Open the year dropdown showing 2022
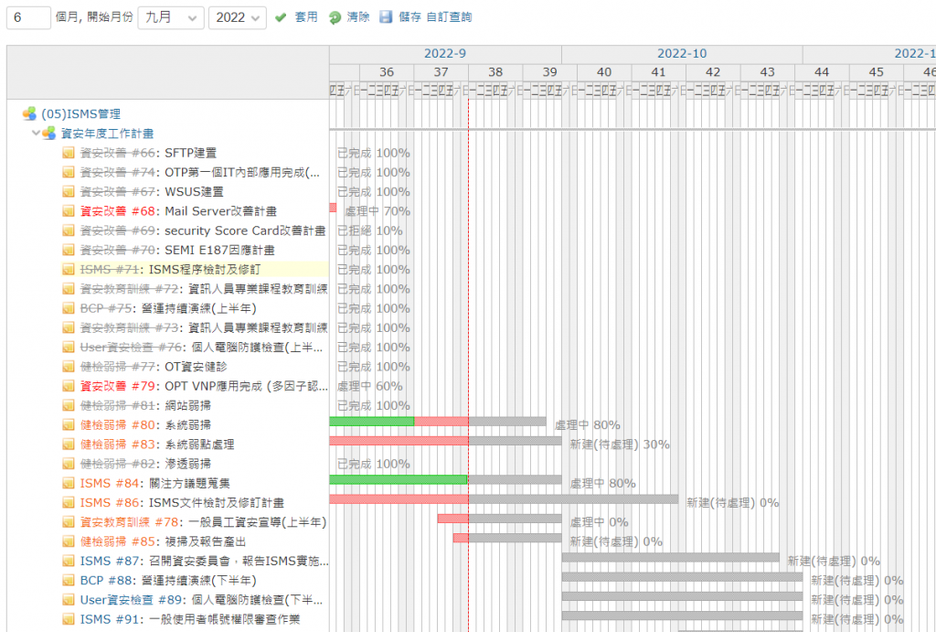The height and width of the screenshot is (632, 936). 238,17
